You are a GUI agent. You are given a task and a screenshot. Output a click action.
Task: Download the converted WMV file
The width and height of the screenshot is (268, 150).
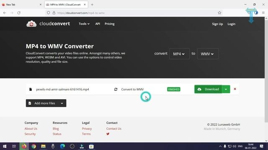tap(208, 89)
